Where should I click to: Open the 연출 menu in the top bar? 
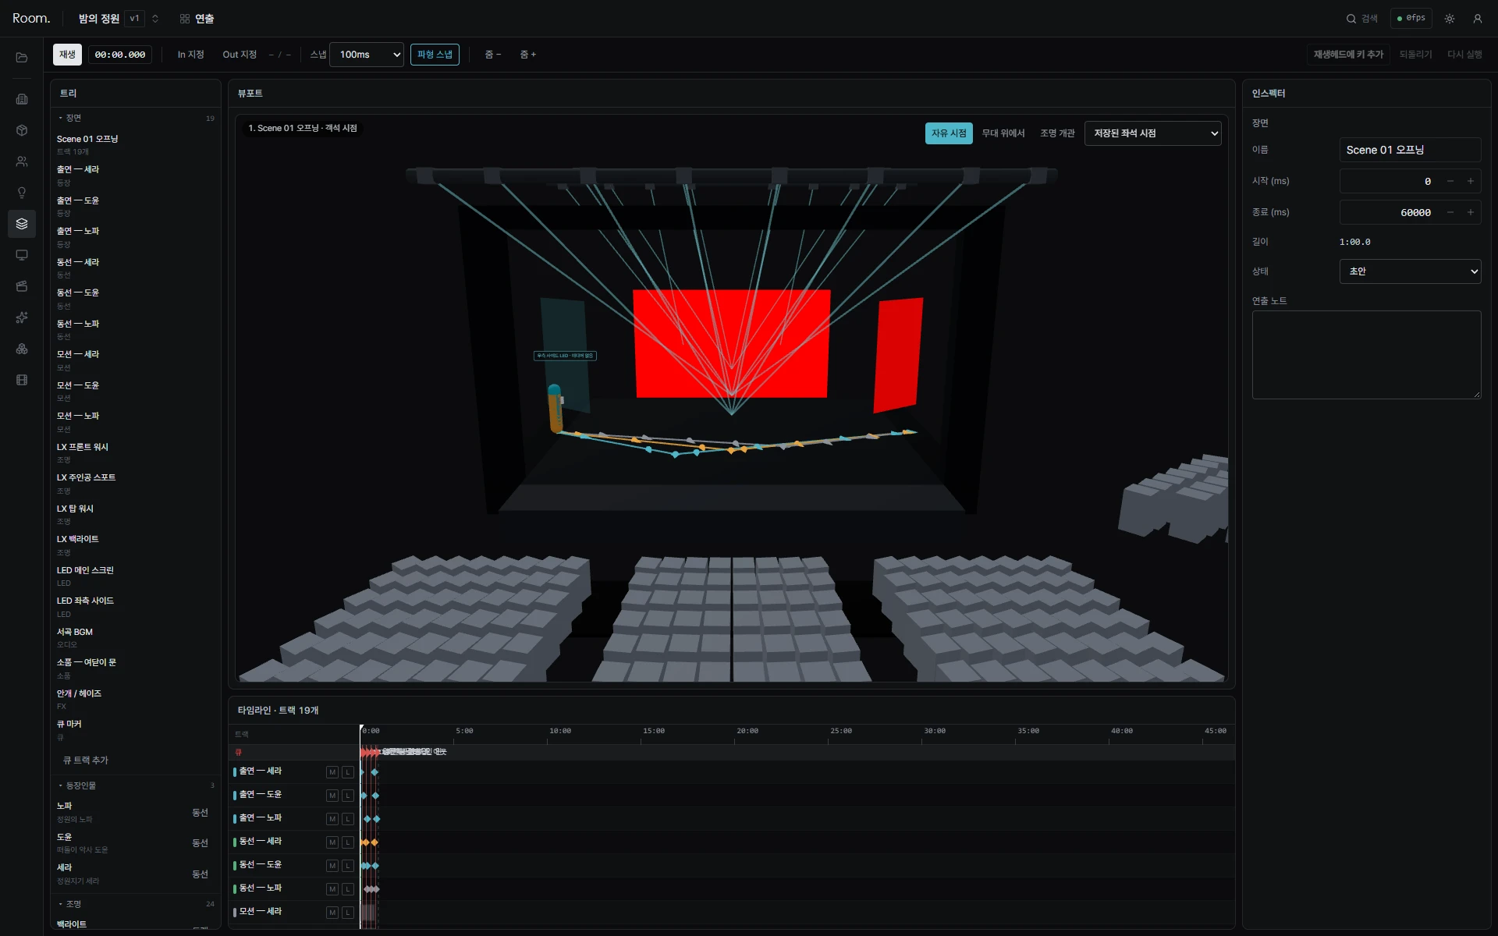(197, 19)
